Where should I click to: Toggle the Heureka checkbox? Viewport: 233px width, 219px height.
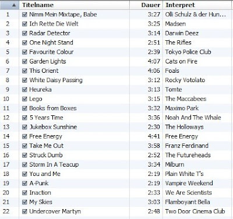pos(24,90)
